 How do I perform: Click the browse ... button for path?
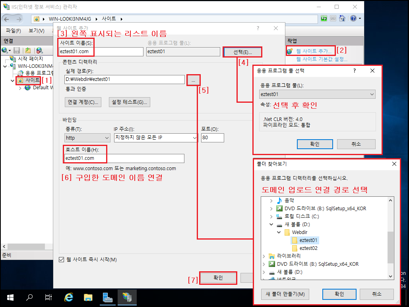[193, 81]
